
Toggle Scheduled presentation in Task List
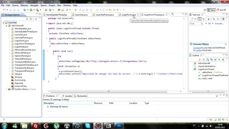coord(204,19)
